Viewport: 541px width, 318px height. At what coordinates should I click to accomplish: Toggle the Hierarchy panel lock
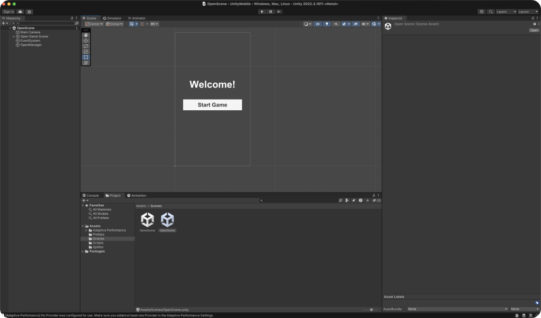click(x=72, y=18)
